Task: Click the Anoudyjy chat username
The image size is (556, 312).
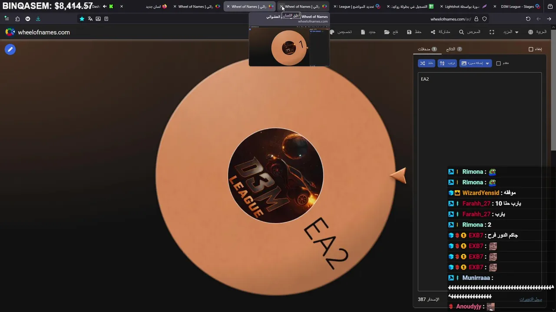Action: [469, 307]
